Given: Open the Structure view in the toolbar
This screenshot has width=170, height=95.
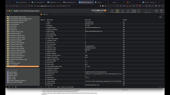Looking at the screenshot, I should pyautogui.click(x=112, y=11).
